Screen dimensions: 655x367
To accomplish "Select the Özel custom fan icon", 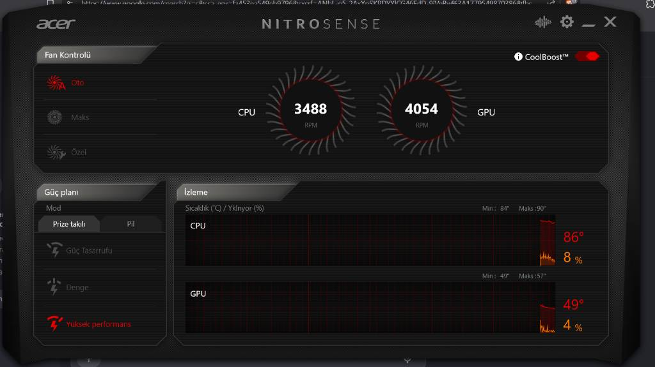I will tap(56, 152).
